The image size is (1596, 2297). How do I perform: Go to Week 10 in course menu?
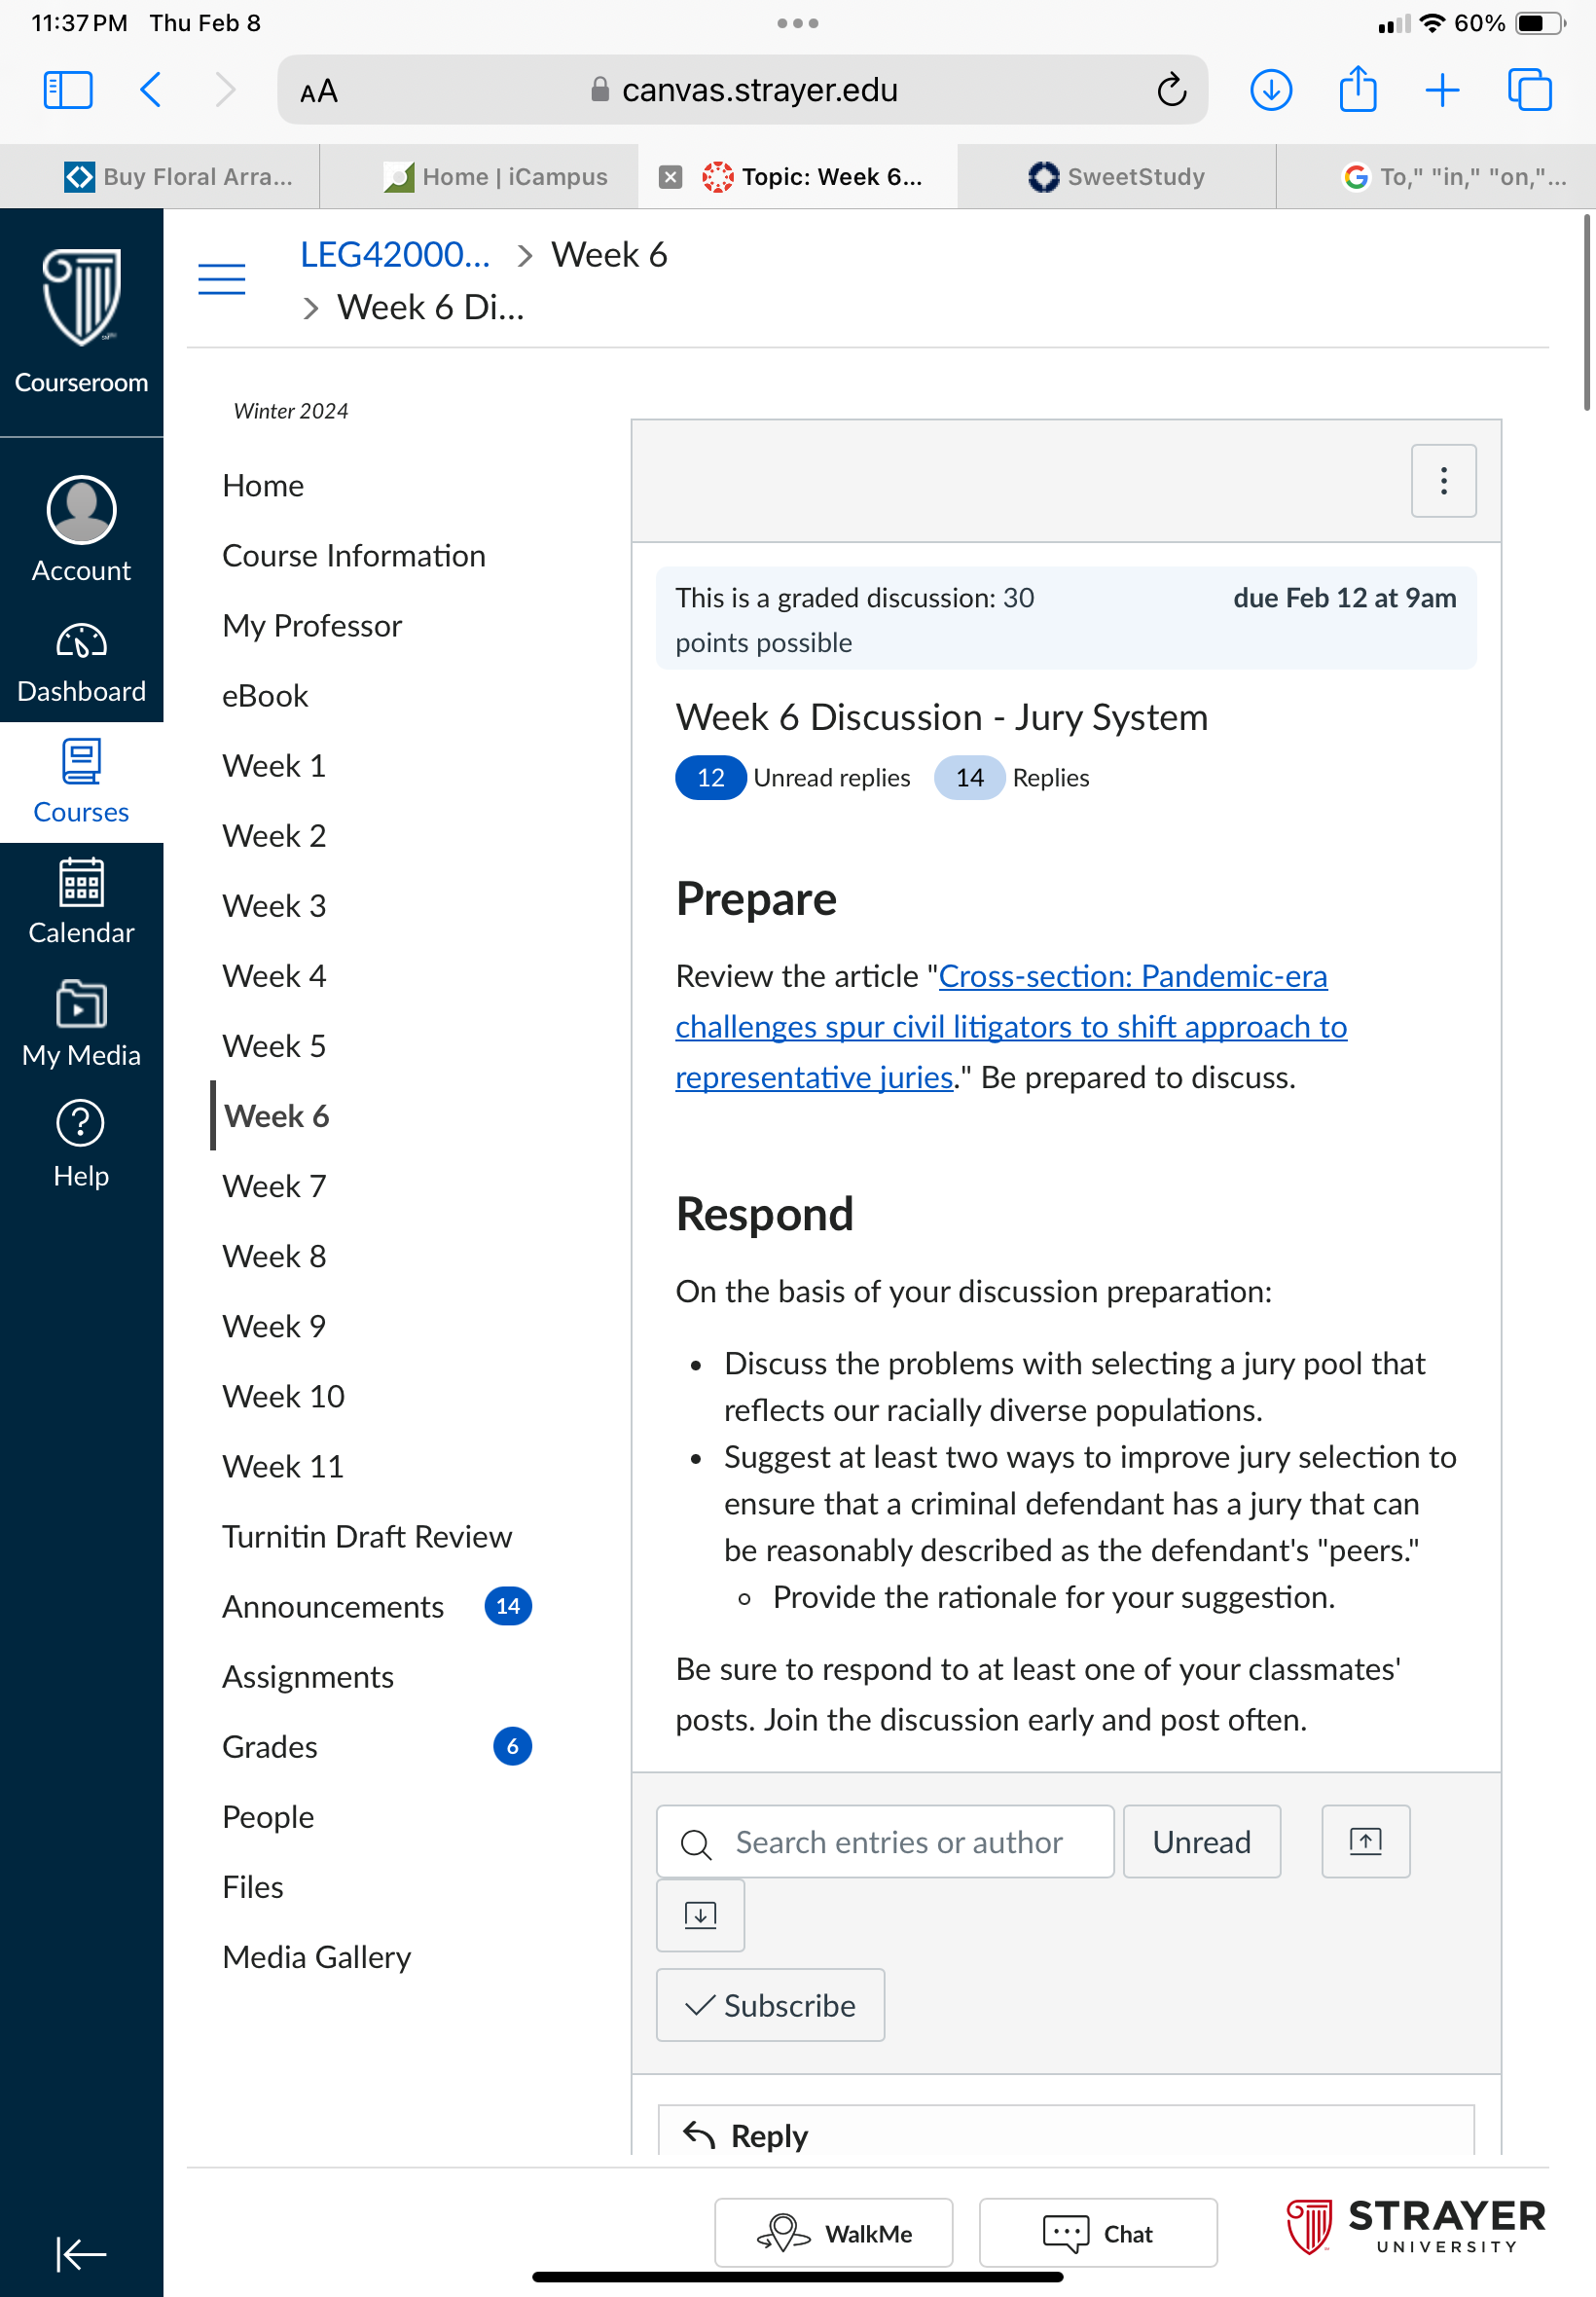283,1396
